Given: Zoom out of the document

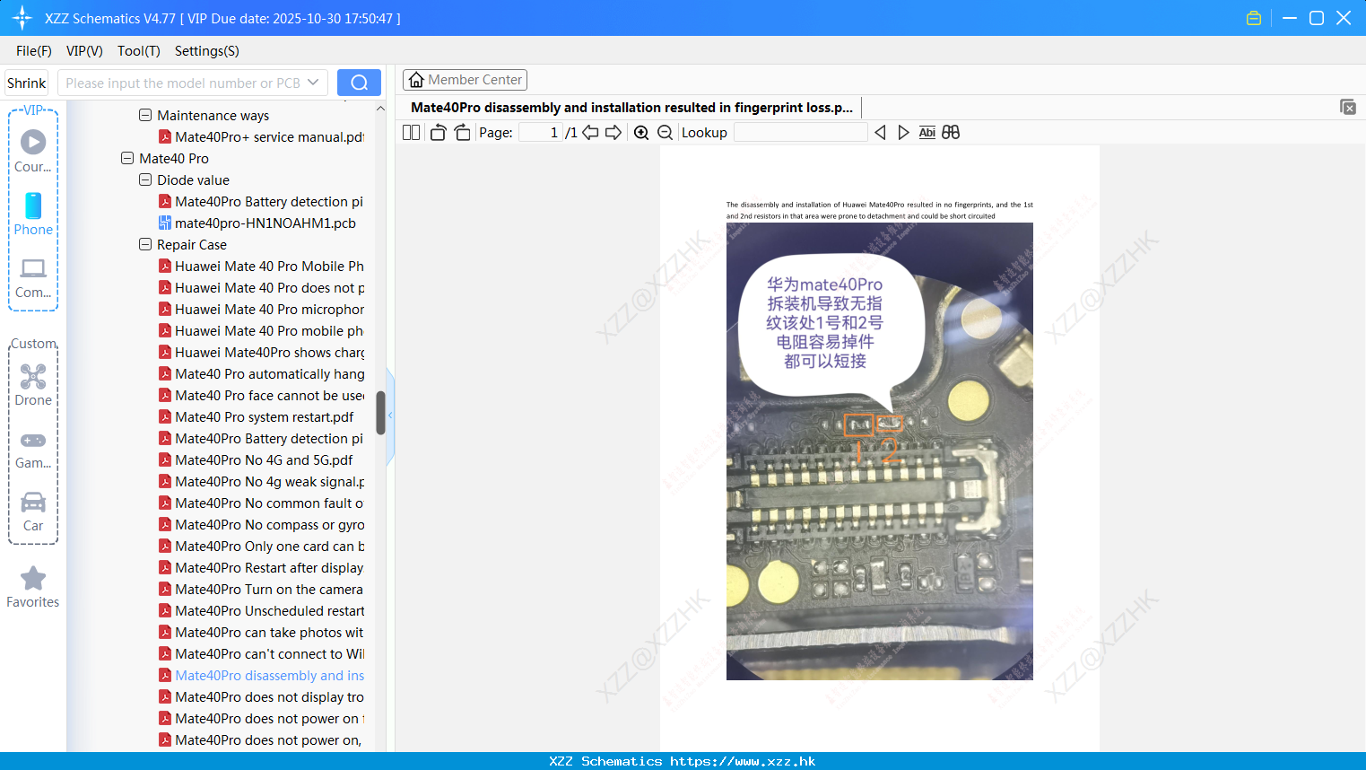Looking at the screenshot, I should coord(665,132).
